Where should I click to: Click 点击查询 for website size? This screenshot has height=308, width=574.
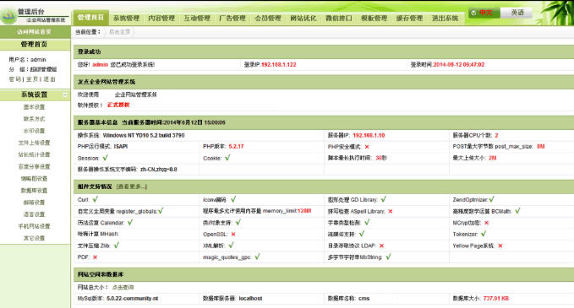123,288
